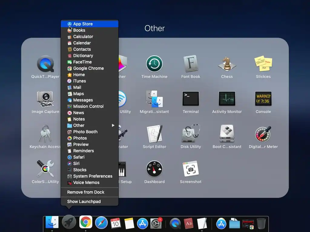
Task: Open the Calendar icon in the Dock
Action: tap(115, 223)
